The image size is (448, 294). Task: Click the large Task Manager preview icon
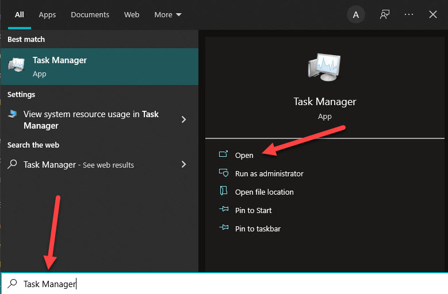[324, 65]
